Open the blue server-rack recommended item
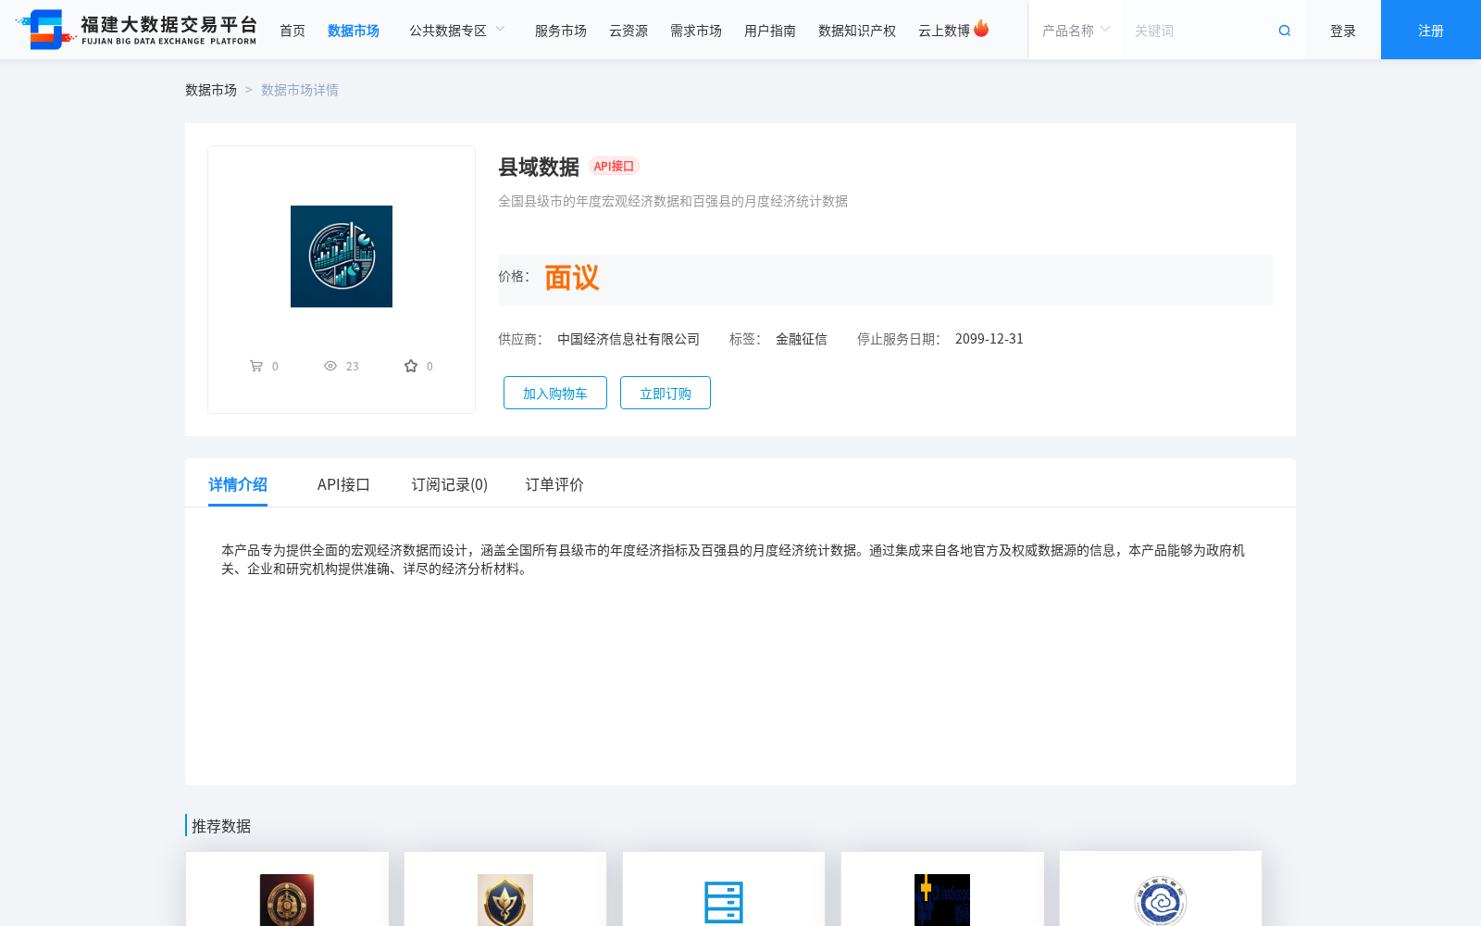This screenshot has height=926, width=1481. [724, 902]
